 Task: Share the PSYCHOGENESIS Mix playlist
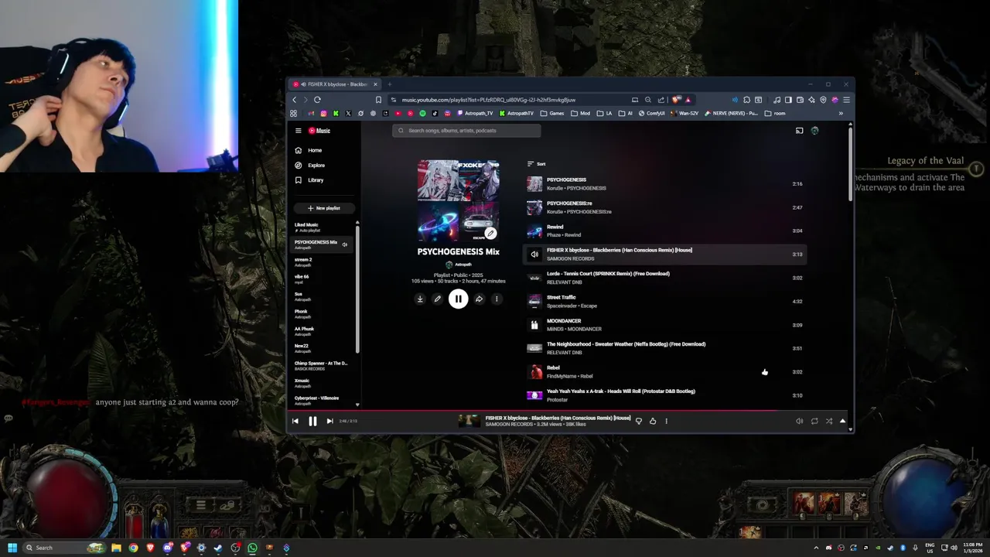click(479, 299)
